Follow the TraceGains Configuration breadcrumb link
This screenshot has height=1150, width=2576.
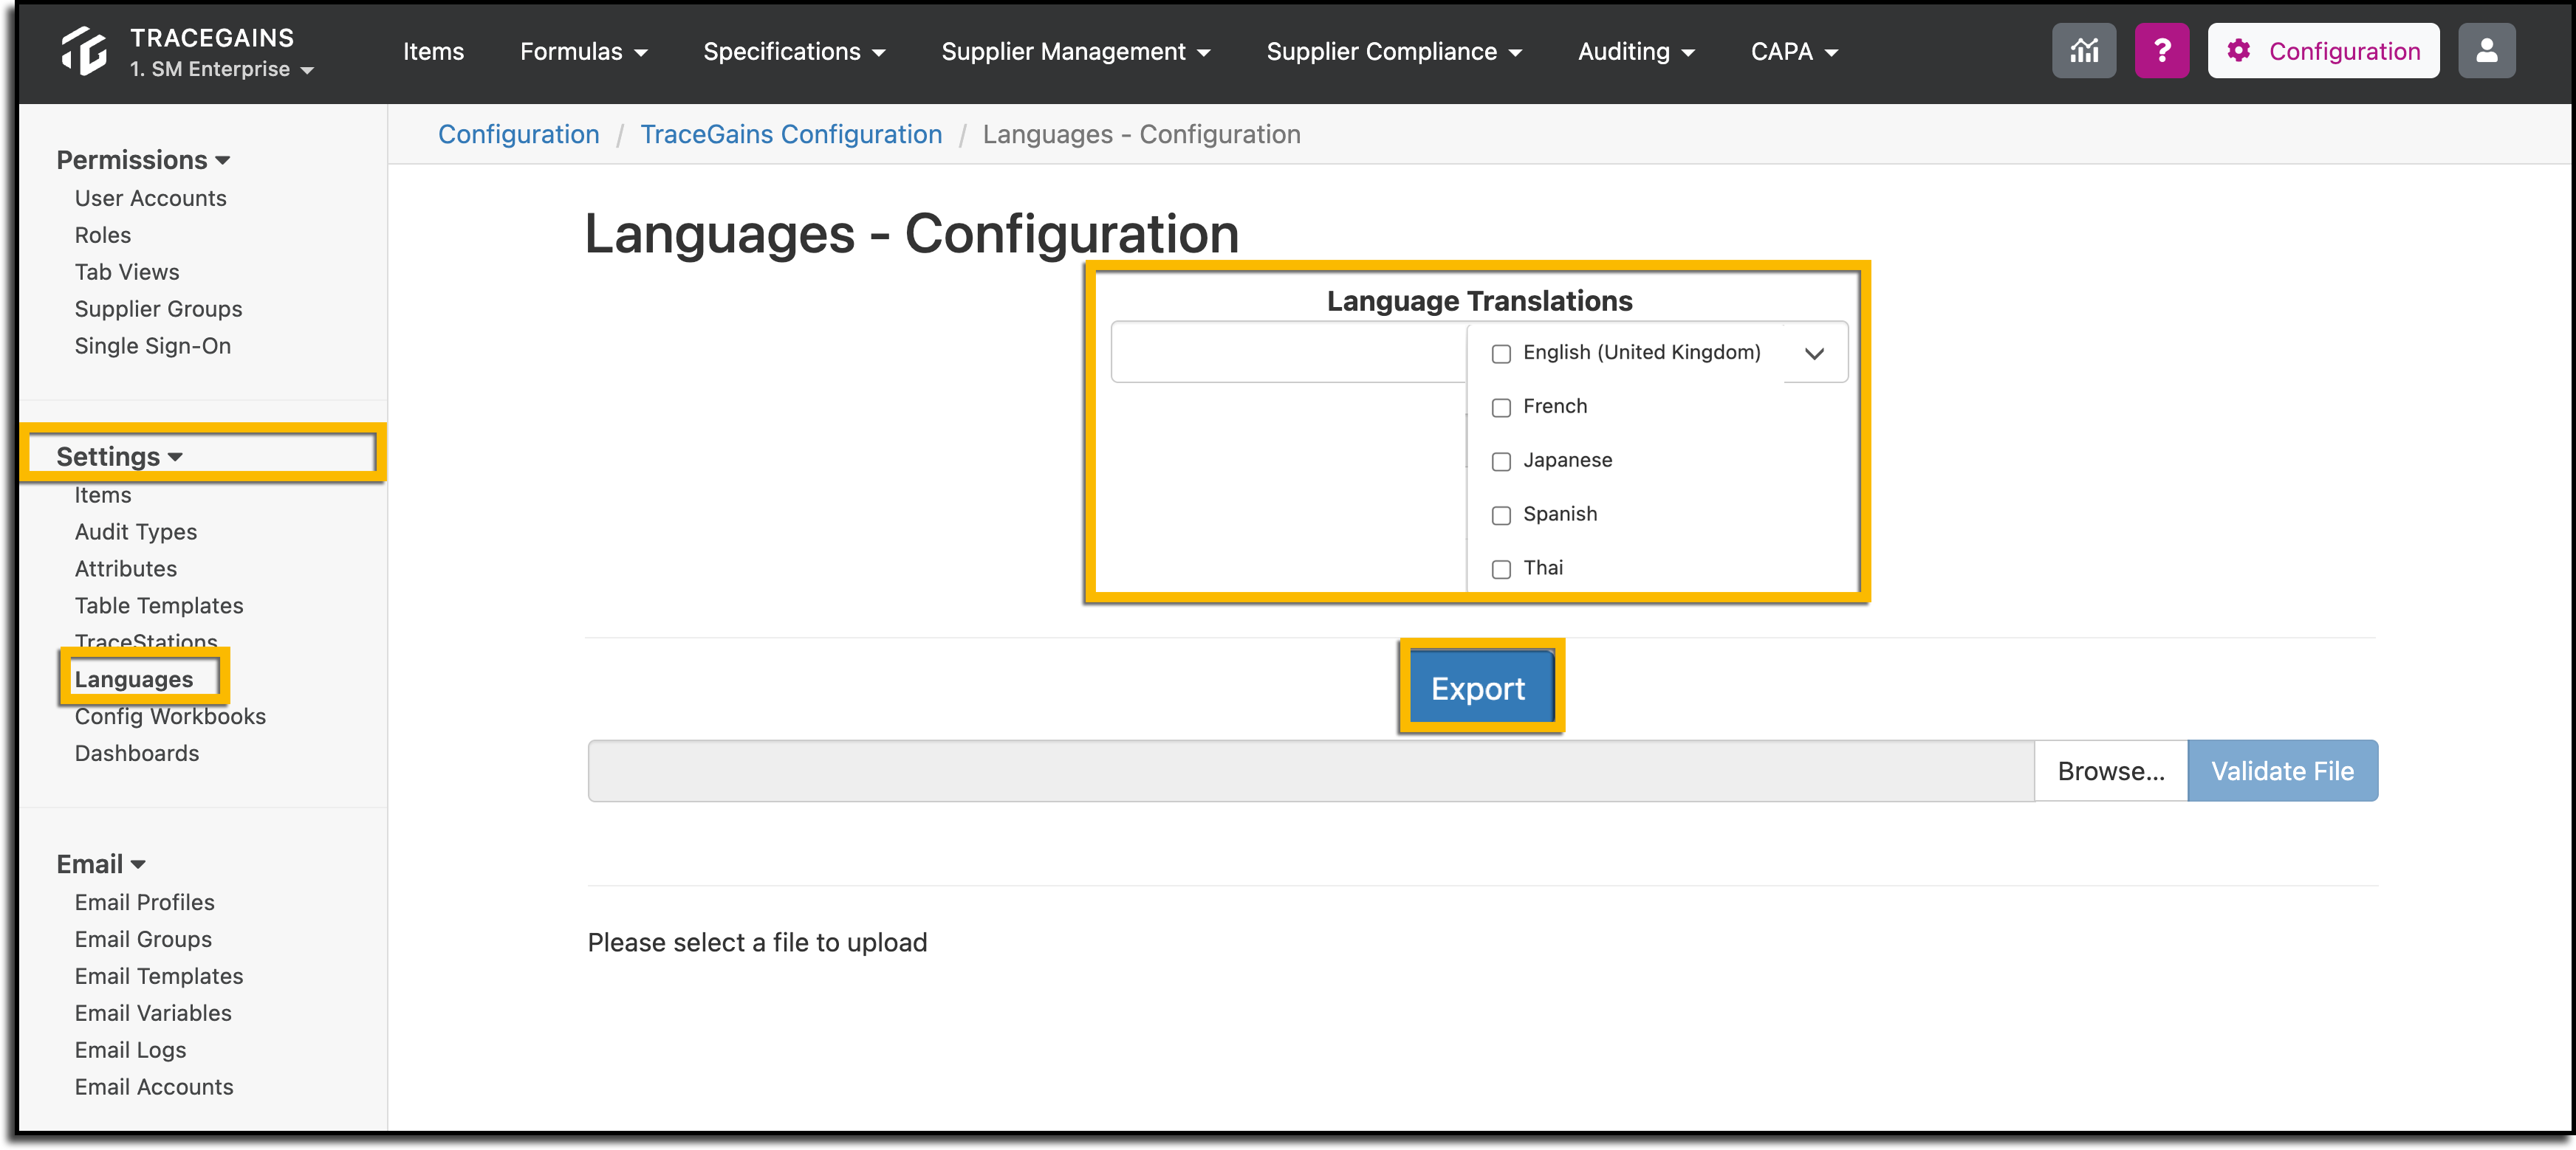[x=791, y=135]
